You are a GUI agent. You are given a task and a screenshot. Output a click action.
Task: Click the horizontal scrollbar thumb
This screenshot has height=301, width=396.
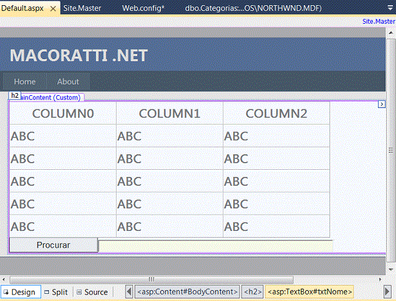click(x=151, y=279)
